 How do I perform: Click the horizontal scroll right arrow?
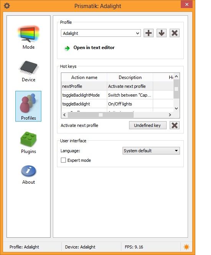pyautogui.click(x=170, y=115)
